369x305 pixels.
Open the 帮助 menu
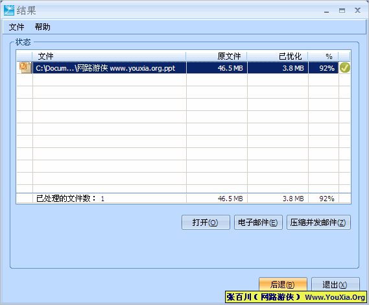point(42,27)
